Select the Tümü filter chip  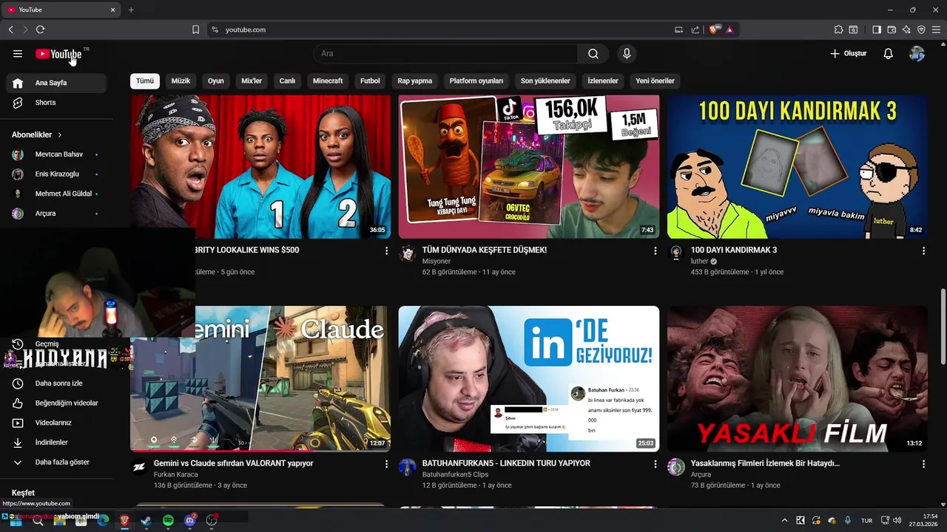[x=145, y=81]
